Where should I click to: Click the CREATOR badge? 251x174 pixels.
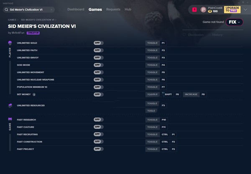(x=33, y=33)
